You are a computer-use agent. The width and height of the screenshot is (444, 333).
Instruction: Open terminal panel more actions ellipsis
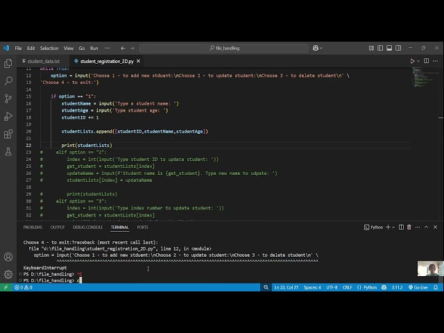[418, 227]
